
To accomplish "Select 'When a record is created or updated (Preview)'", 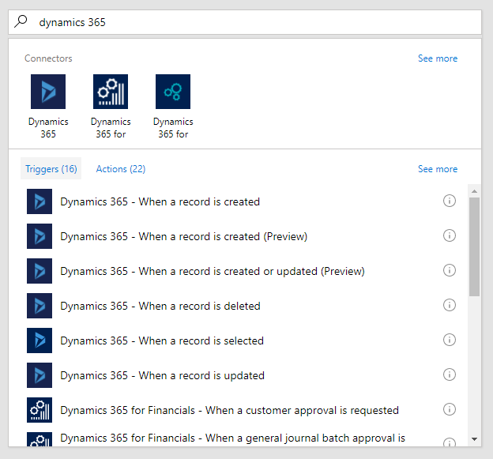I will (213, 271).
